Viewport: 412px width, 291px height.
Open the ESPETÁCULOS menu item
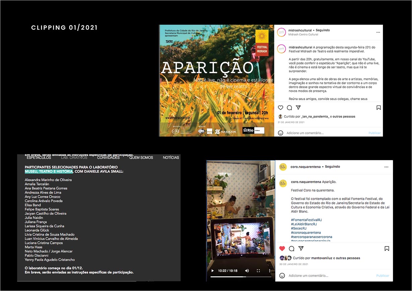click(39, 157)
